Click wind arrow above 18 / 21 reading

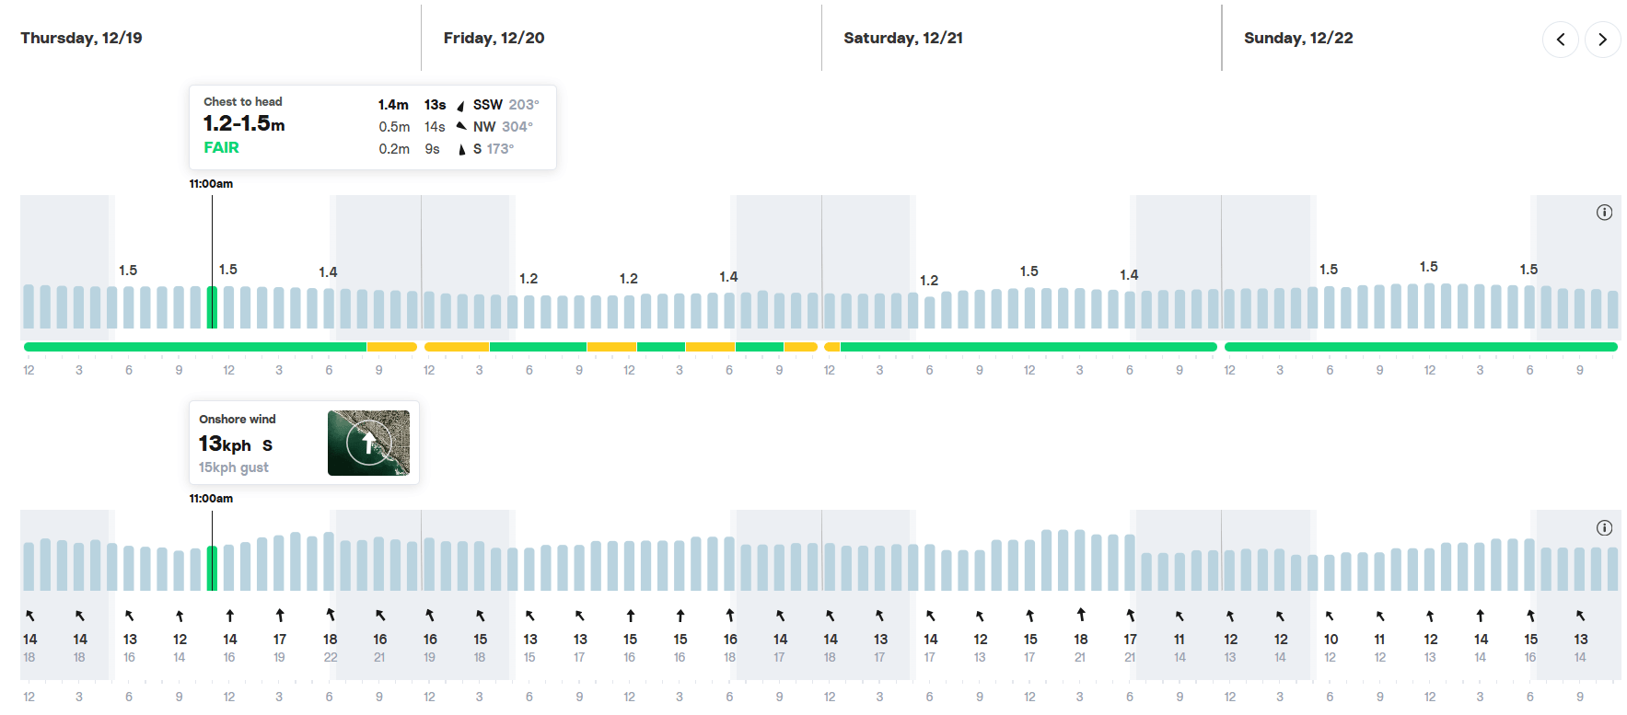tap(1081, 616)
